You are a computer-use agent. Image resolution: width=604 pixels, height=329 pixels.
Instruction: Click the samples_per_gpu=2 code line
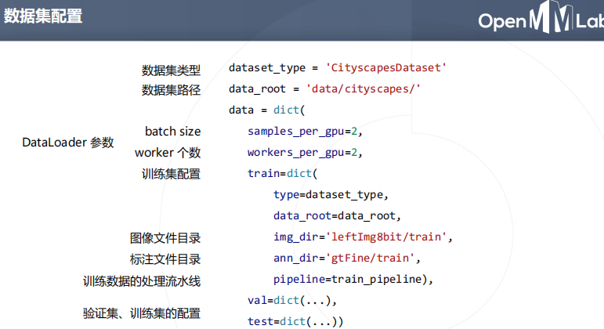click(x=305, y=132)
